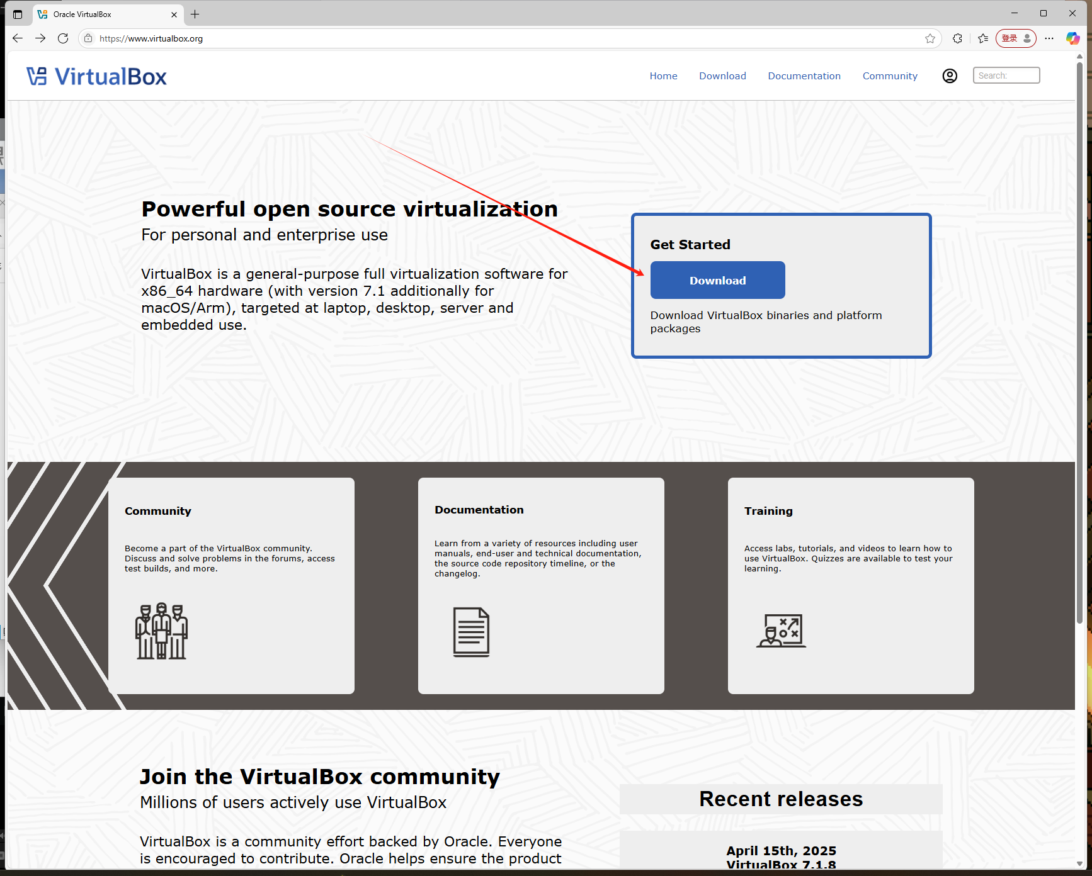Open Community in the navigation menu
Image resolution: width=1092 pixels, height=876 pixels.
point(890,76)
